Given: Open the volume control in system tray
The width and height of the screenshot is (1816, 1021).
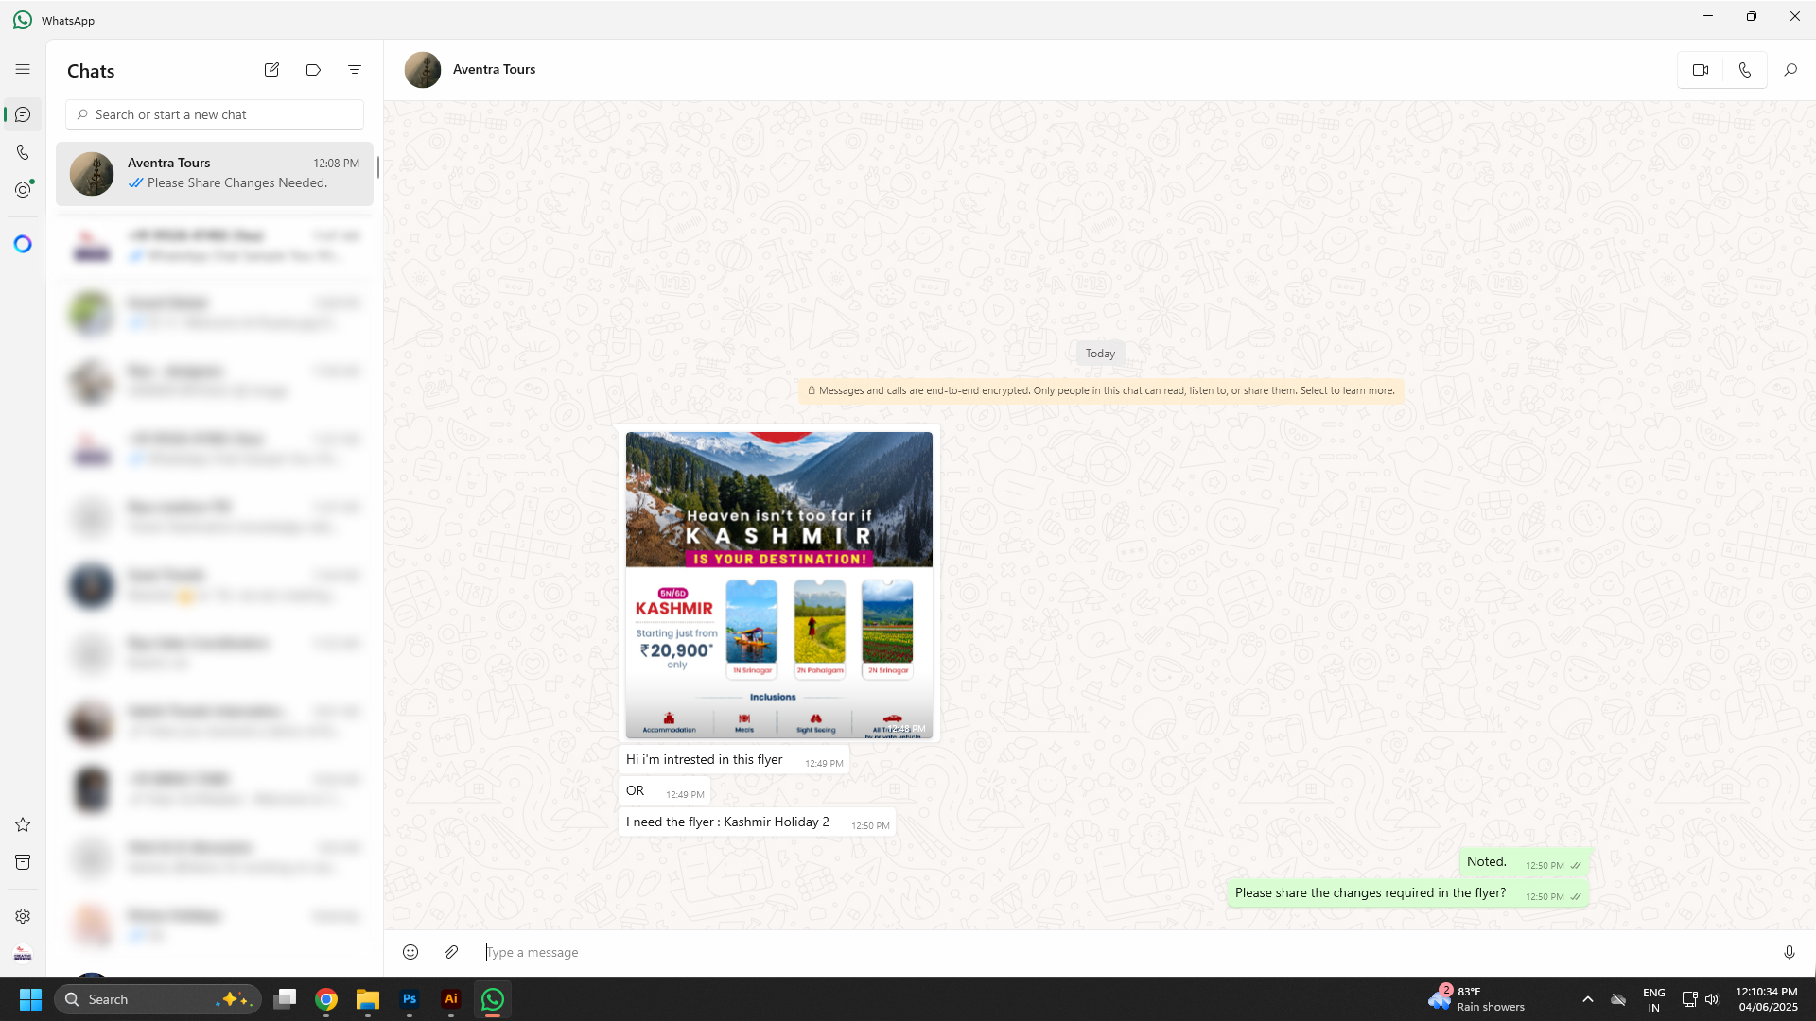Looking at the screenshot, I should [1712, 999].
